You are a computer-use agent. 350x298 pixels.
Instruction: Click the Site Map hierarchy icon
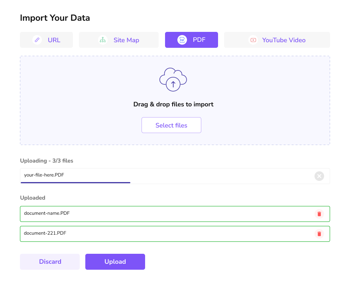point(103,40)
